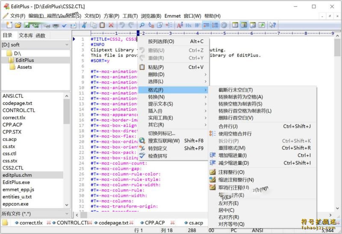The width and height of the screenshot is (342, 234).
Task: Click the Help pointer question mark icon
Action: tap(272, 25)
